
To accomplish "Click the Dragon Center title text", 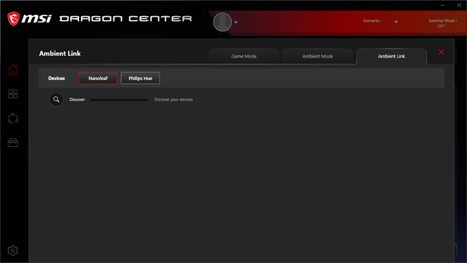I will [x=126, y=19].
